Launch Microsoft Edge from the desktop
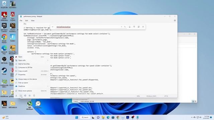Viewport: 214px width, 120px height. (4, 50)
